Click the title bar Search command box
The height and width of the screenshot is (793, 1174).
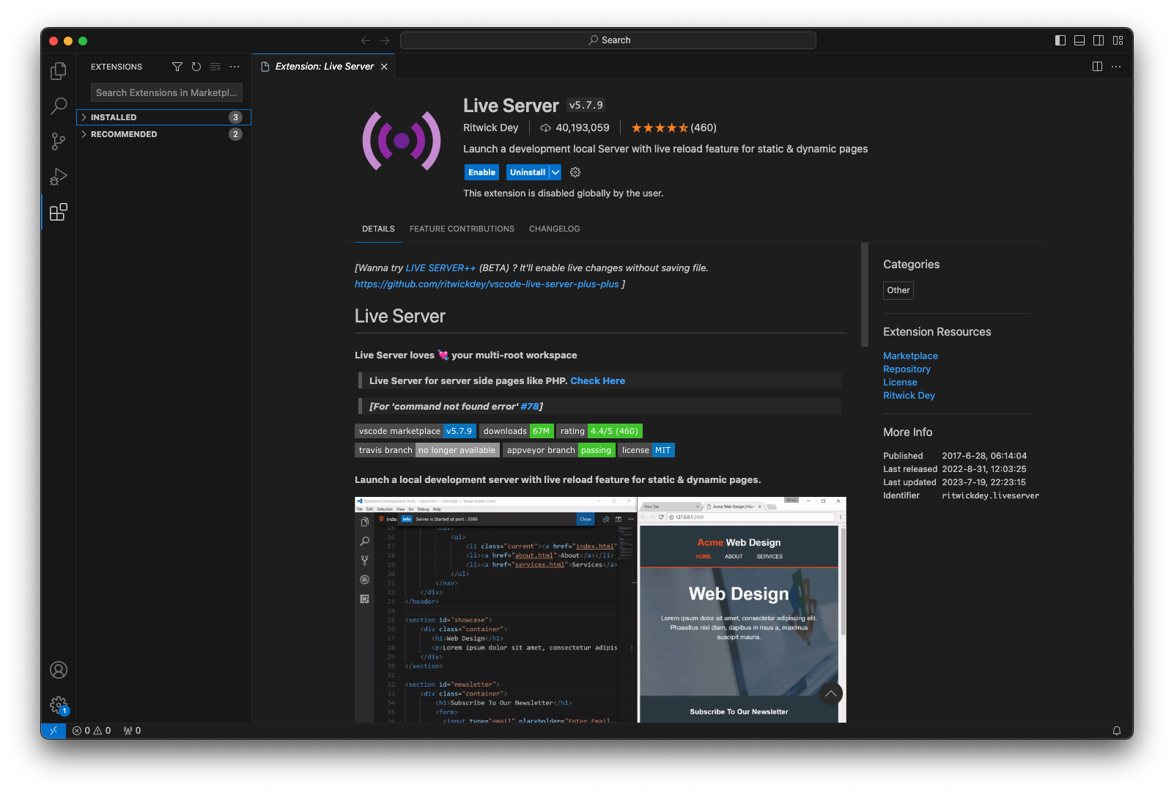click(x=608, y=40)
